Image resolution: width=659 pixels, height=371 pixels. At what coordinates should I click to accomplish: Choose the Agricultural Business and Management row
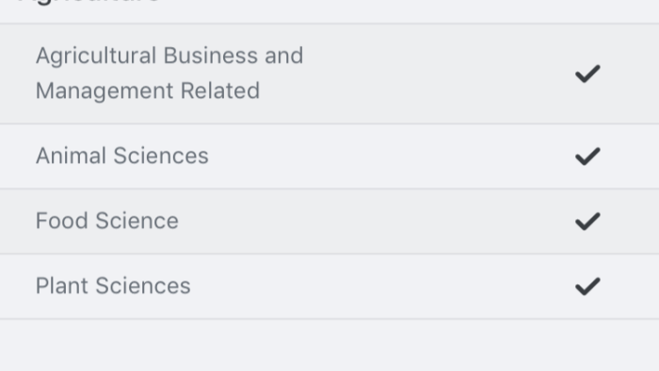pos(329,74)
